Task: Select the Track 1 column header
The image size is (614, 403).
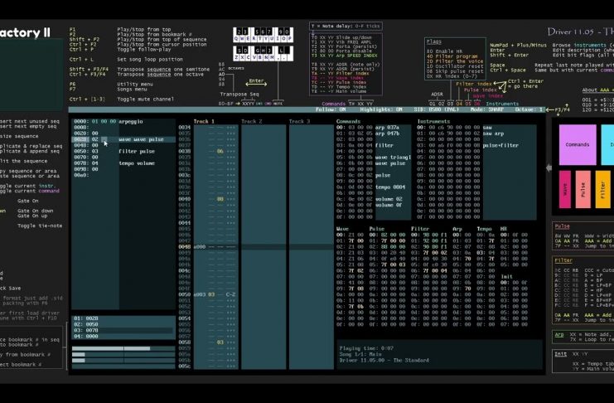Action: (x=204, y=121)
